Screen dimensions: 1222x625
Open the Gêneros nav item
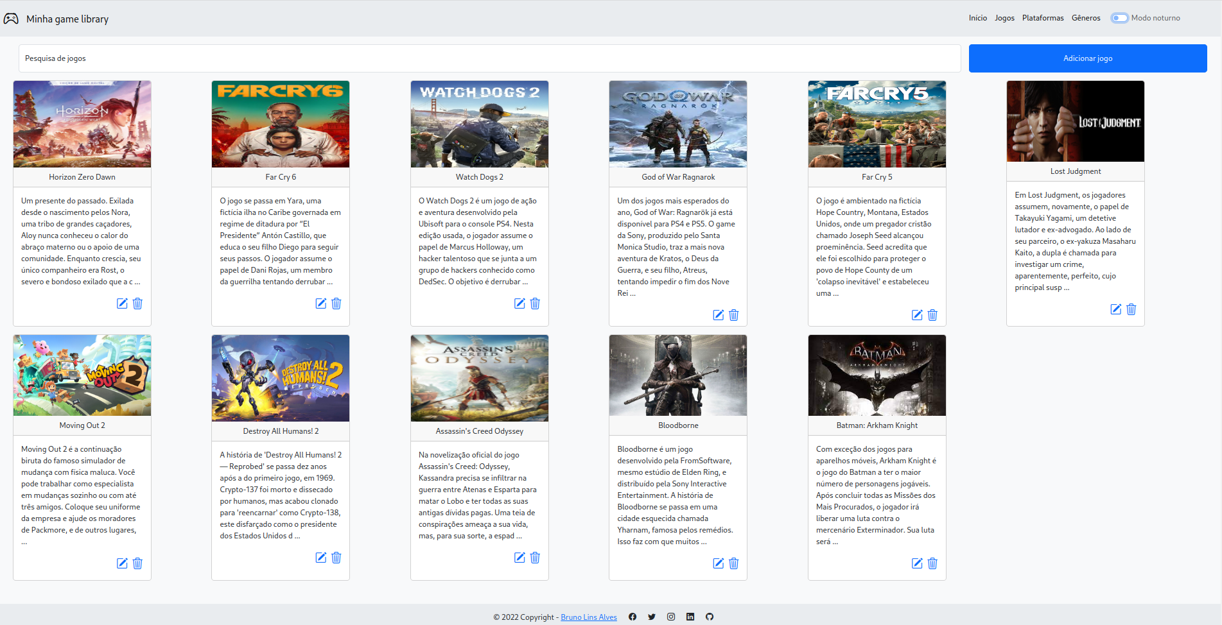(1086, 18)
